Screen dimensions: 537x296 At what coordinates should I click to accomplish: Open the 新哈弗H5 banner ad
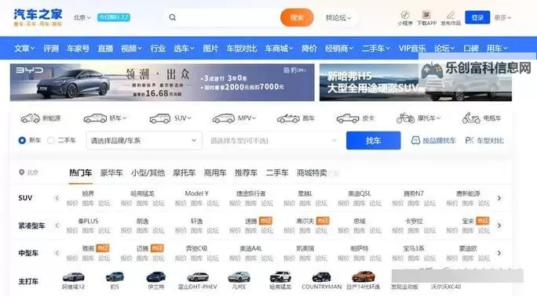coord(415,82)
